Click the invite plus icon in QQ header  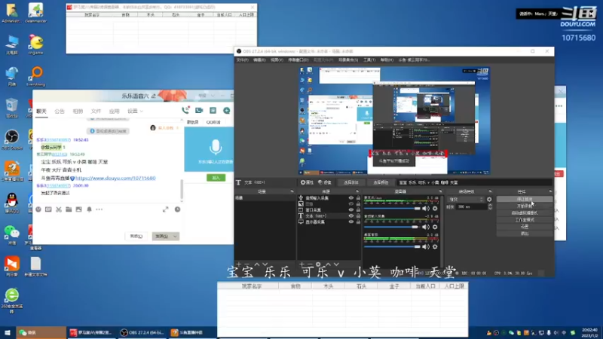coord(227,111)
